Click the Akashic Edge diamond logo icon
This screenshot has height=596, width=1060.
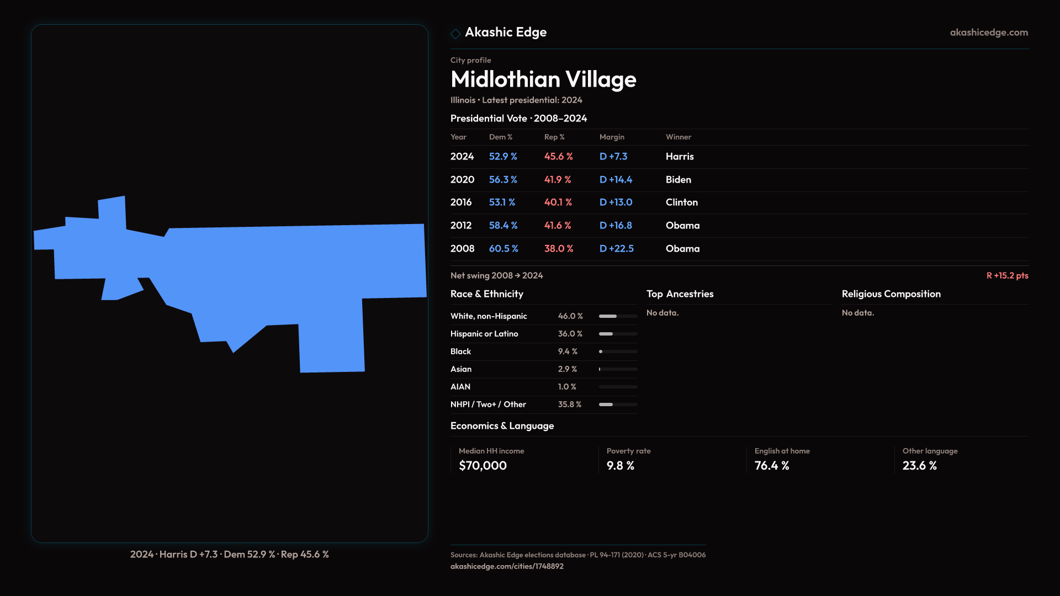click(455, 34)
